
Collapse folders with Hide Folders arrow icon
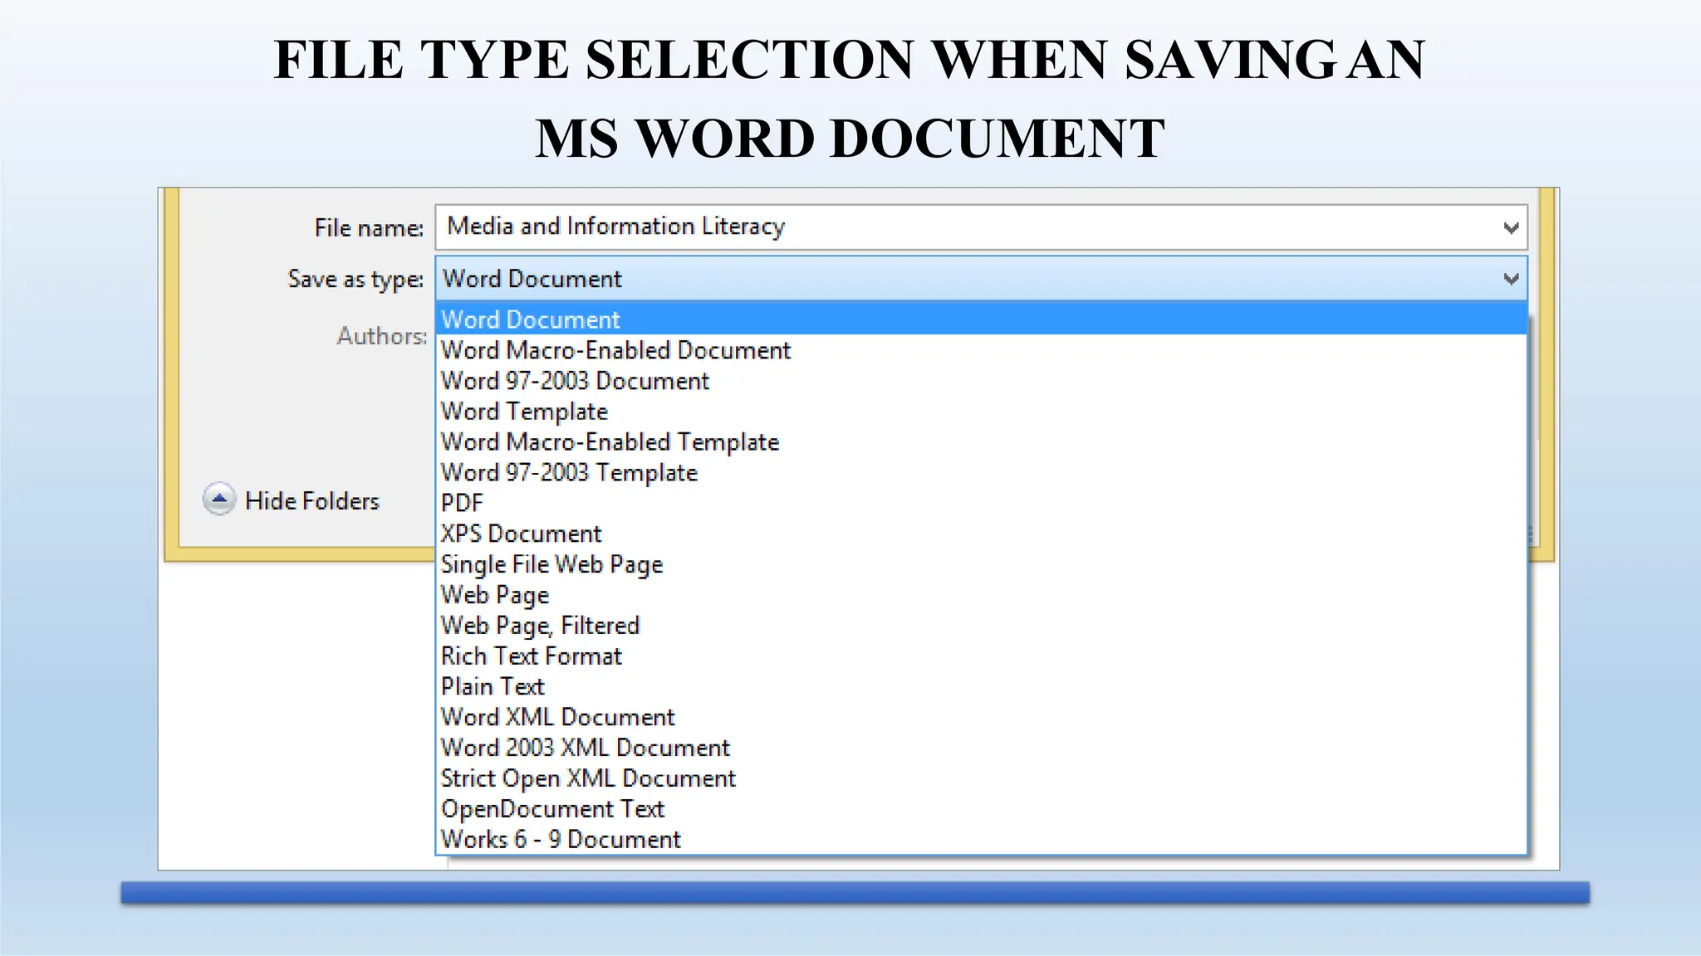click(219, 500)
